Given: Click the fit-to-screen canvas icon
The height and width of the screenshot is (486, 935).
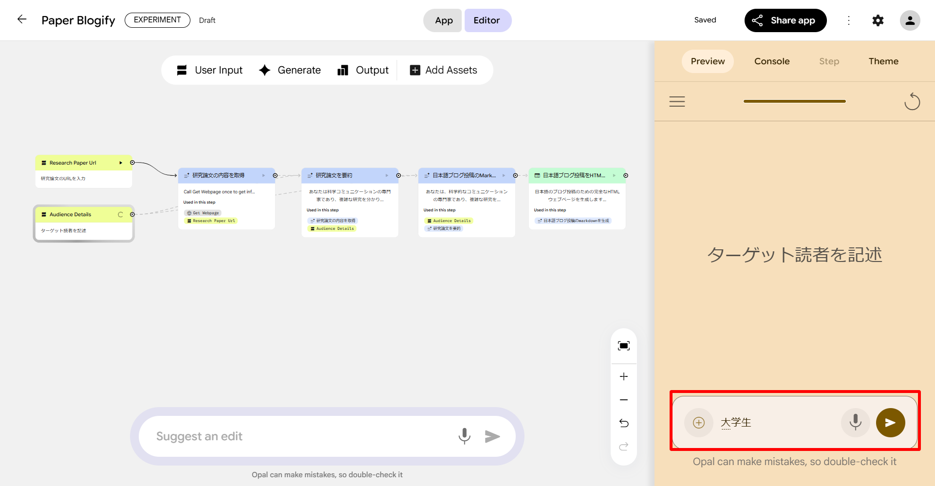Looking at the screenshot, I should point(623,346).
